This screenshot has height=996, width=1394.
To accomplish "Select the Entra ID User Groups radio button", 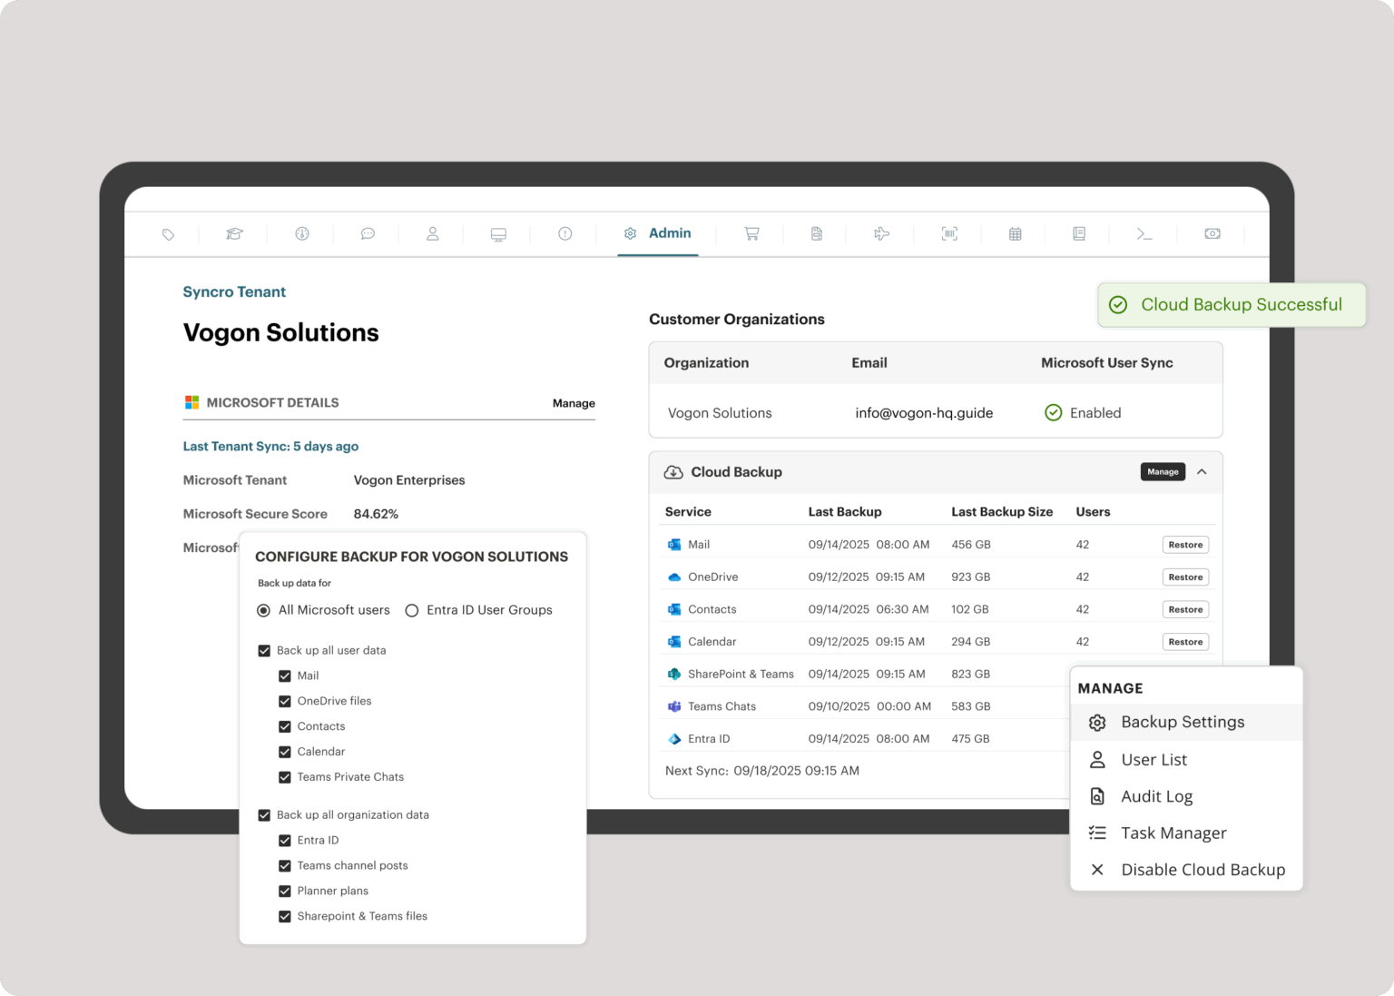I will click(413, 610).
